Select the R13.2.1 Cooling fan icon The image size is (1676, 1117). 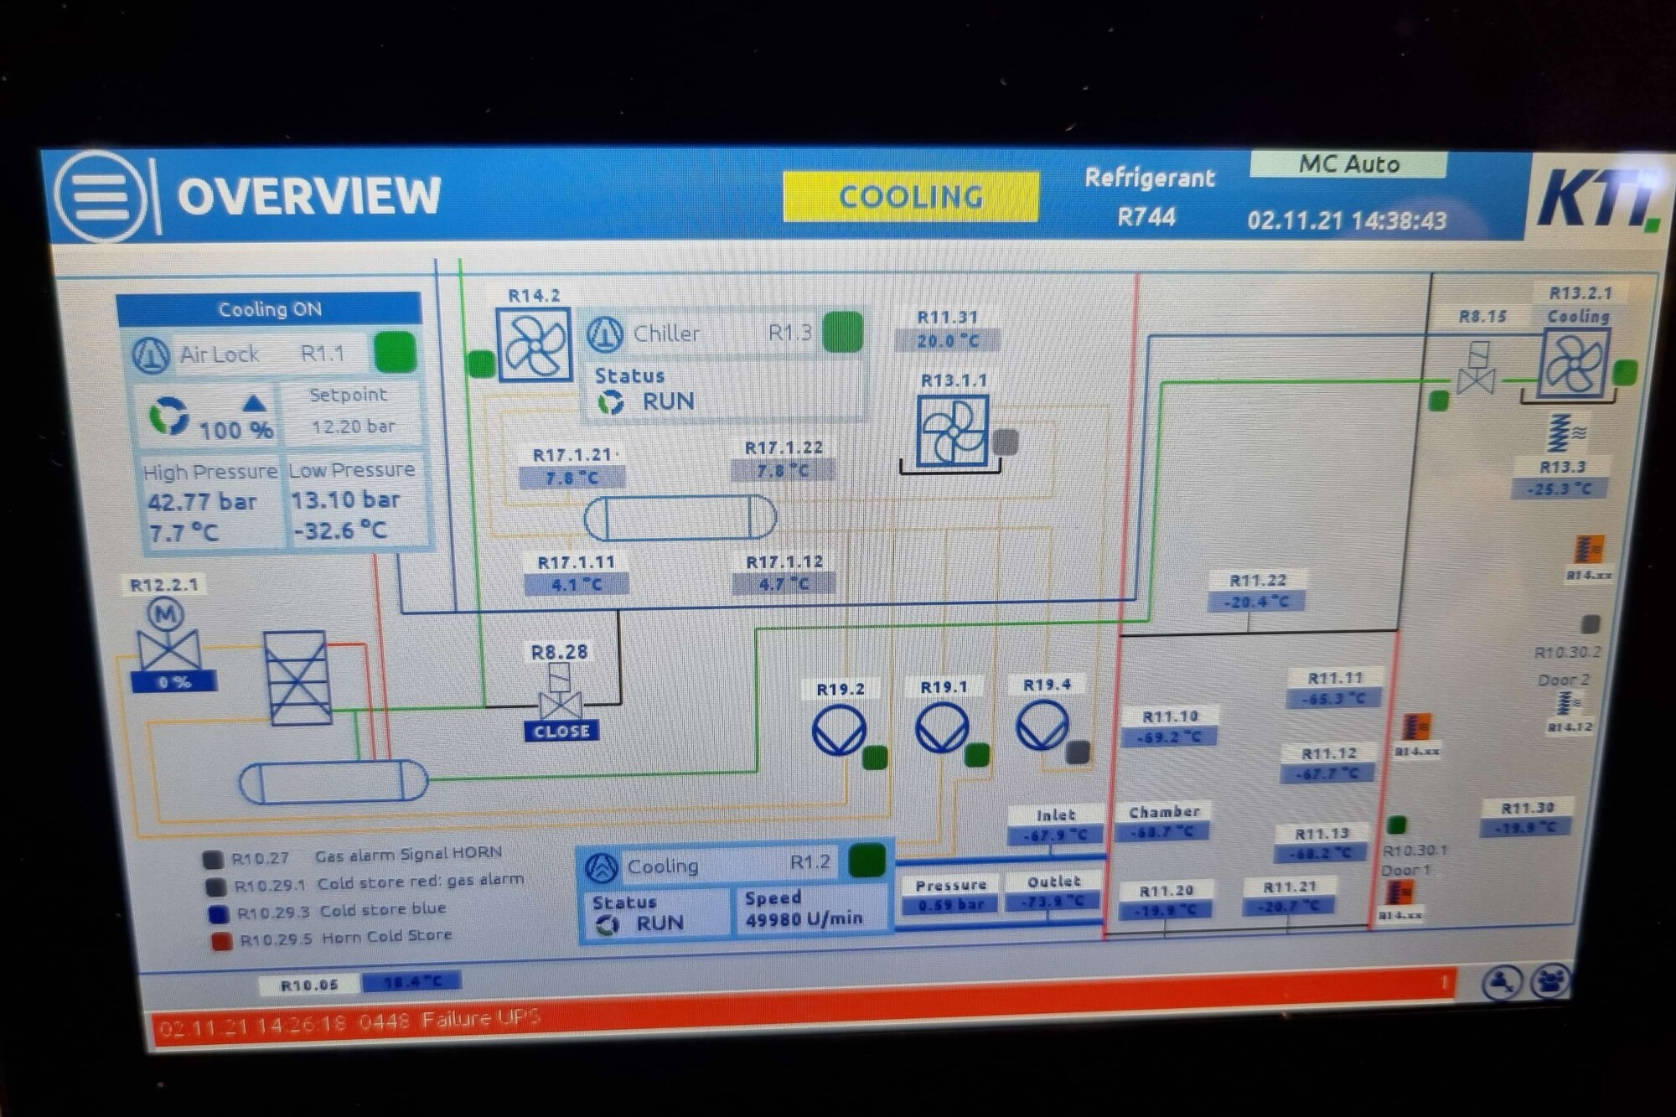(1574, 364)
